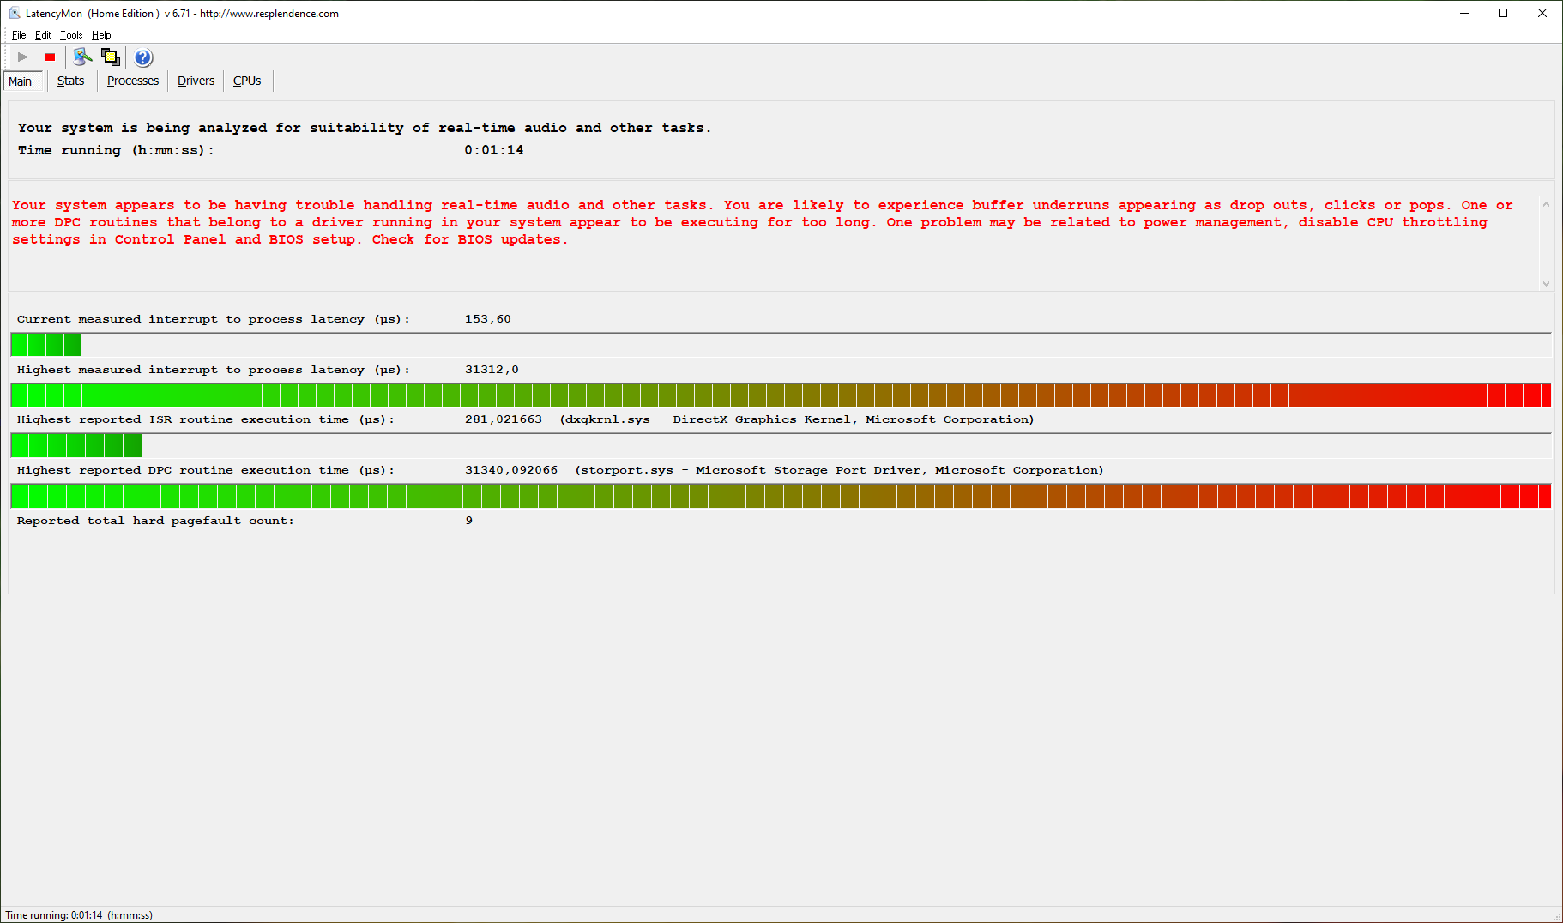Viewport: 1563px width, 923px height.
Task: Click the dxgkrnl.sys driver description
Action: 797,419
